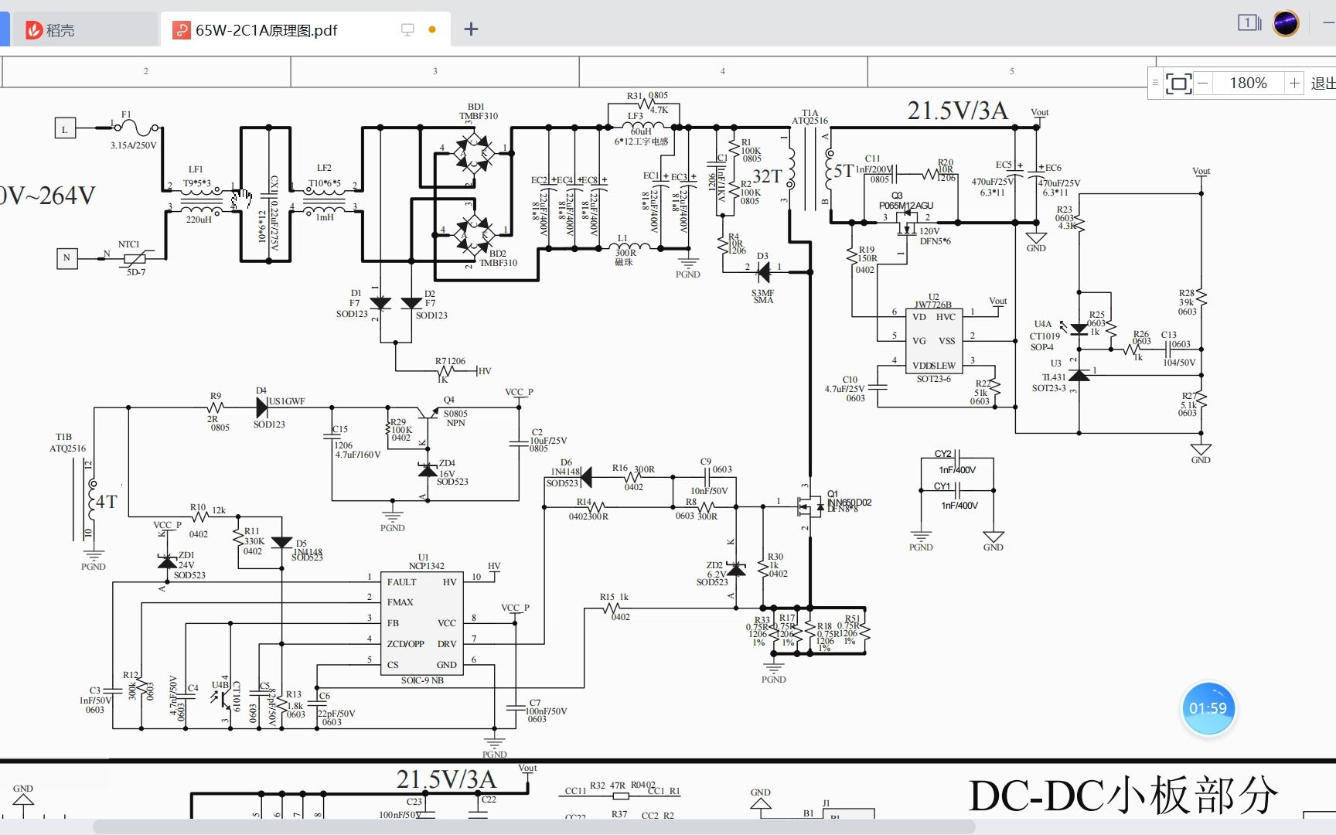
Task: Click the 'FMAX' pin label
Action: (400, 602)
